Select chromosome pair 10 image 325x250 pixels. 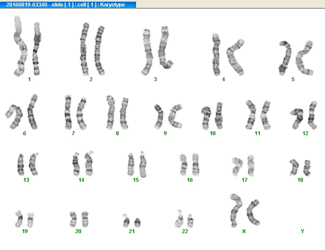coord(212,116)
